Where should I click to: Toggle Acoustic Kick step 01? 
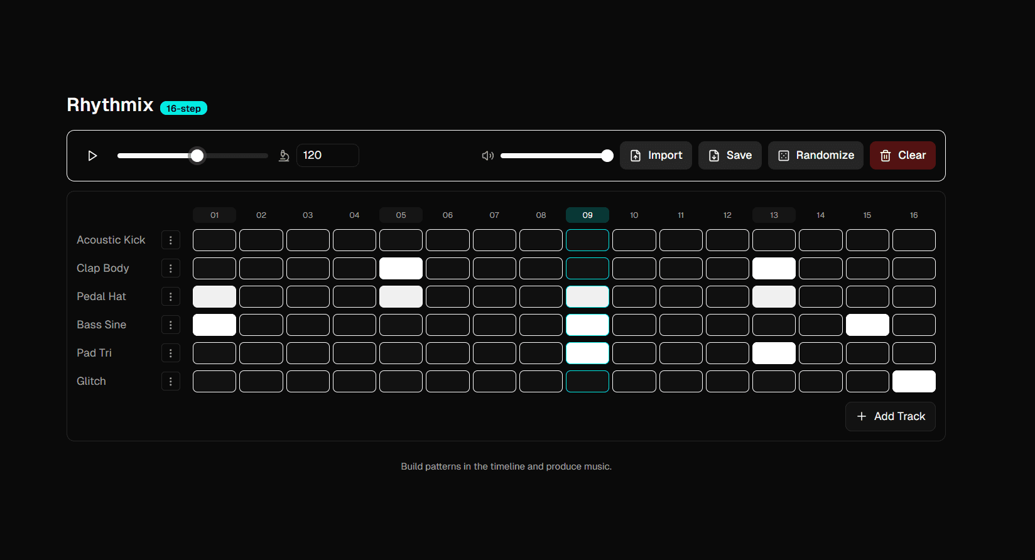(214, 240)
